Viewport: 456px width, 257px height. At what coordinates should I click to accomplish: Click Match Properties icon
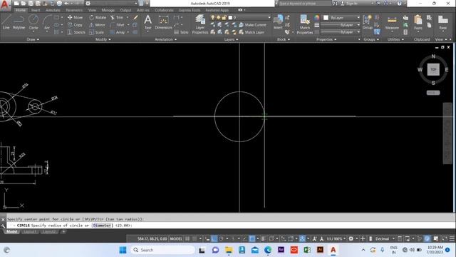pyautogui.click(x=305, y=24)
